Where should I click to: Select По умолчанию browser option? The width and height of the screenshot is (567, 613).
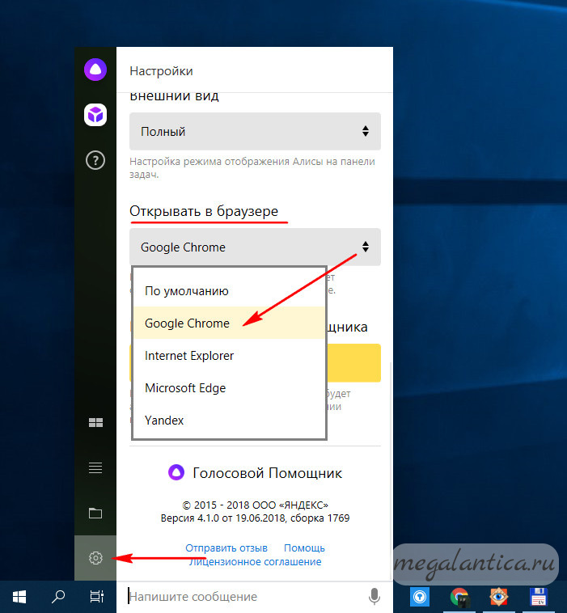click(x=229, y=291)
